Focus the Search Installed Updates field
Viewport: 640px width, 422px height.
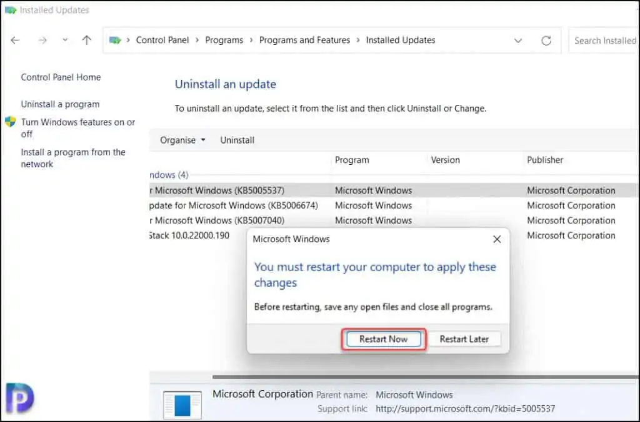[604, 41]
